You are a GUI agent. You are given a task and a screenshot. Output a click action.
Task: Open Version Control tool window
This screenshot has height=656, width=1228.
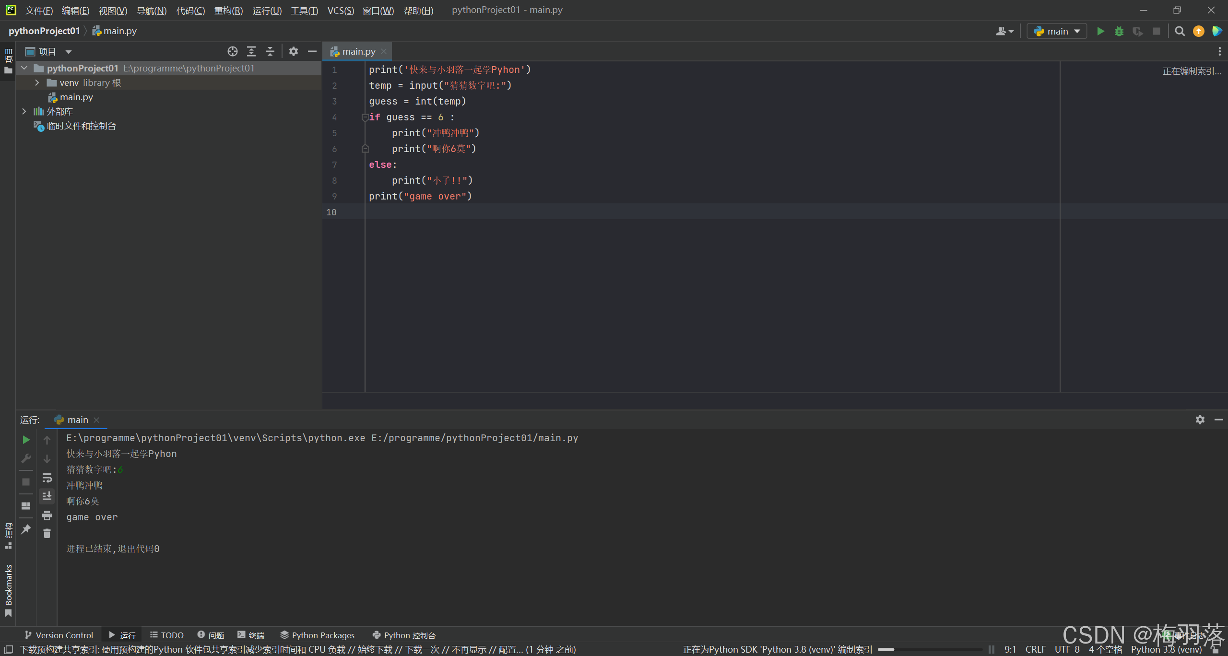[59, 635]
